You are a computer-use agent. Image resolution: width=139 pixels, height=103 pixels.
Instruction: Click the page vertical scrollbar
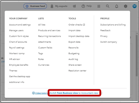click(137, 56)
